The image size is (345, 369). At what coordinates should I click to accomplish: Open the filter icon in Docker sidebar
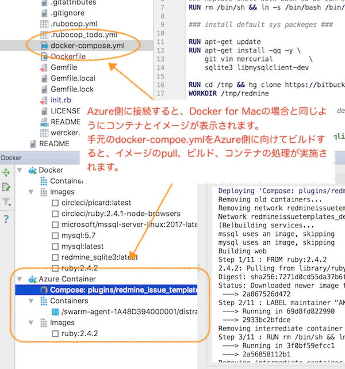[x=6, y=201]
